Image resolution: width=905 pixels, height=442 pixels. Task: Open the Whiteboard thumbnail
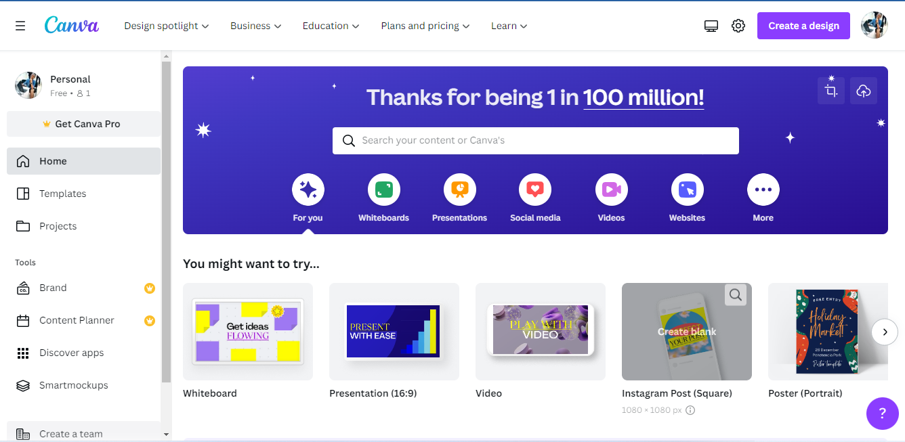point(248,332)
